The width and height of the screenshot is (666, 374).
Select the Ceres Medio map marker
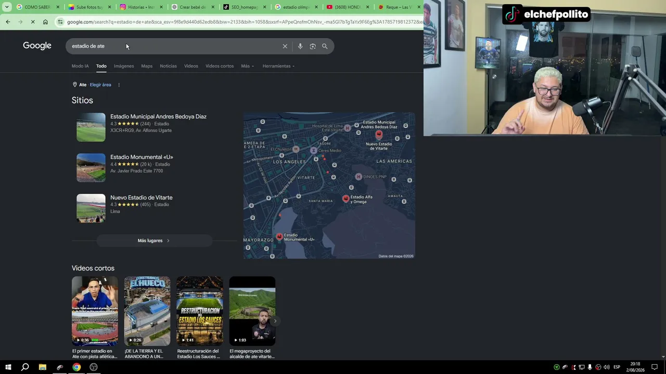[314, 150]
